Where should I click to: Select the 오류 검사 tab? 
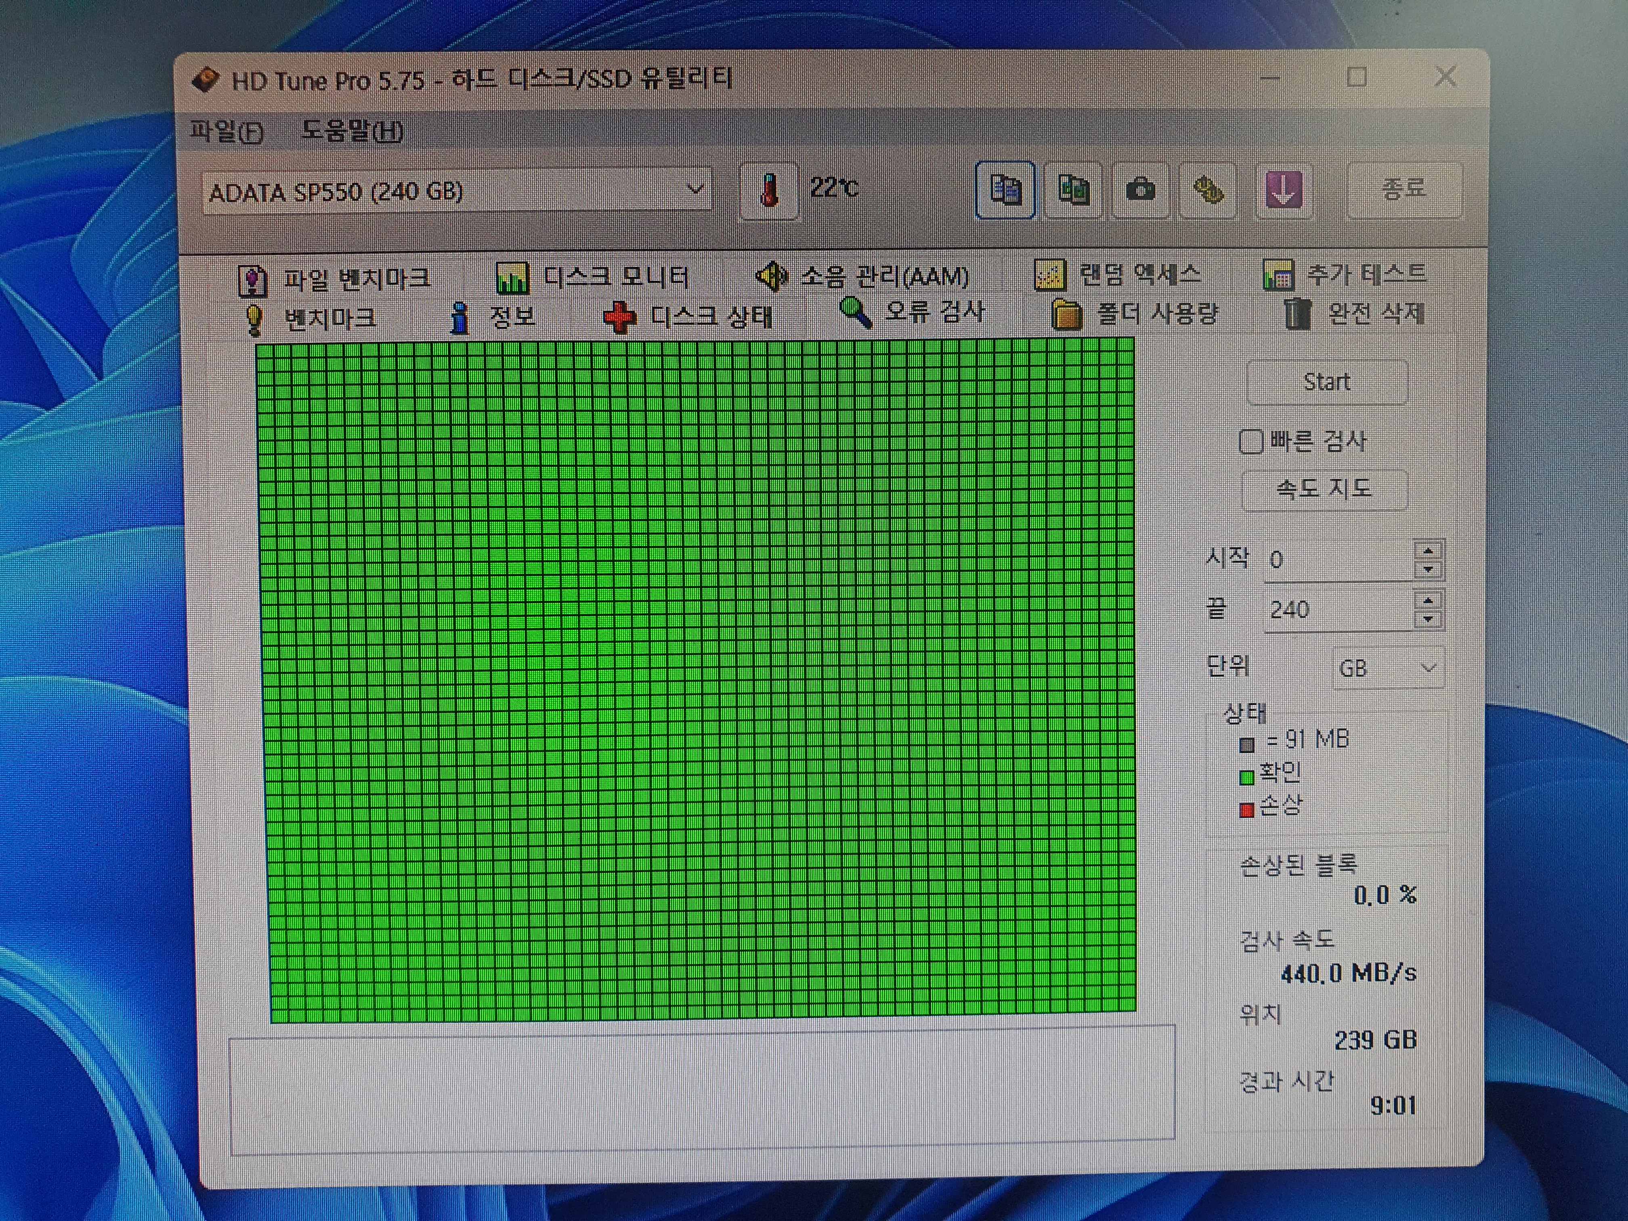click(912, 312)
